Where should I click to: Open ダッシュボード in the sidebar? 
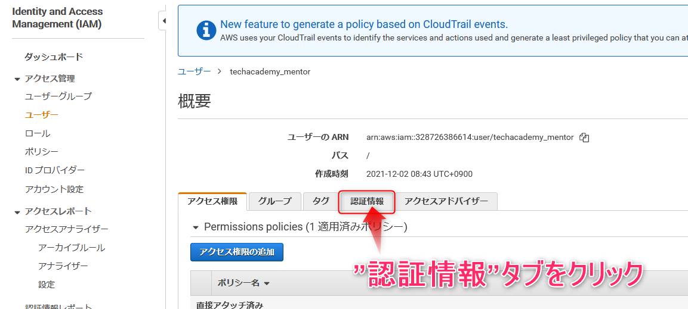point(54,57)
